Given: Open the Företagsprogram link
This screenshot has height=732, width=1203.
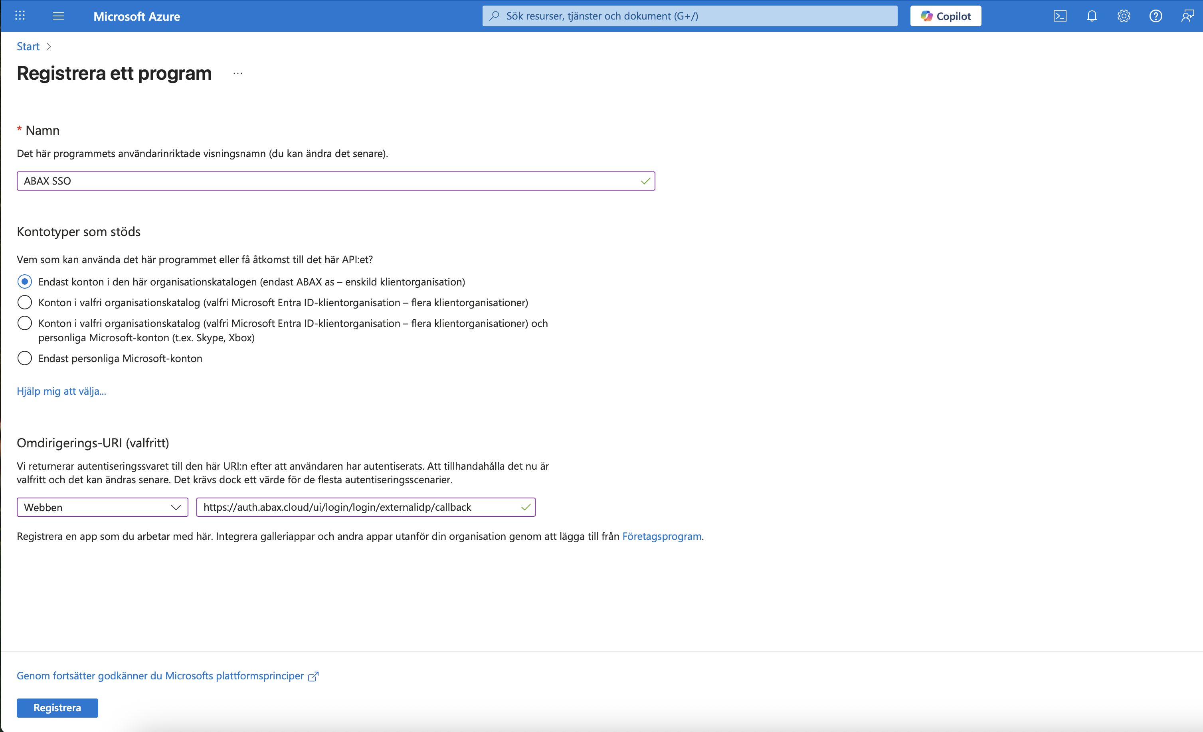Looking at the screenshot, I should point(661,536).
